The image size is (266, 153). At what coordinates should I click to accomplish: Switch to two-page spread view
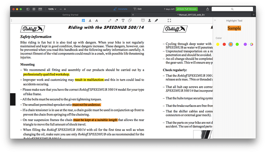(40, 9)
